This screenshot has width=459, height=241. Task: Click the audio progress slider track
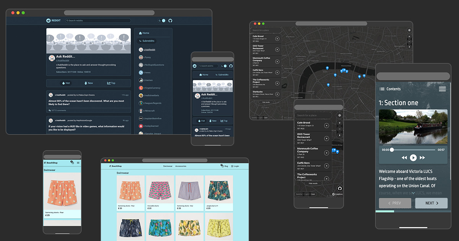coord(413,150)
